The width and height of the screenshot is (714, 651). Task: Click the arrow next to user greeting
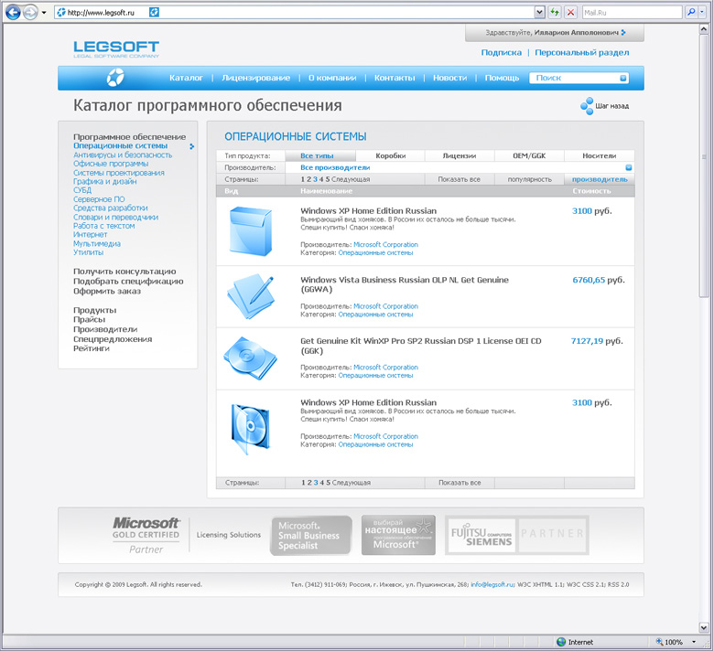tap(623, 32)
